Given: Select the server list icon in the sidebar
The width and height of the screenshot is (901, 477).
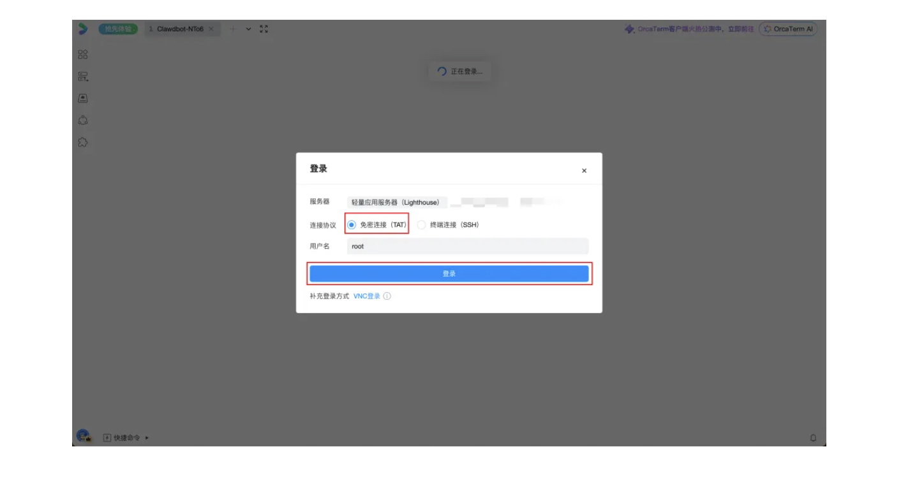Looking at the screenshot, I should (83, 76).
